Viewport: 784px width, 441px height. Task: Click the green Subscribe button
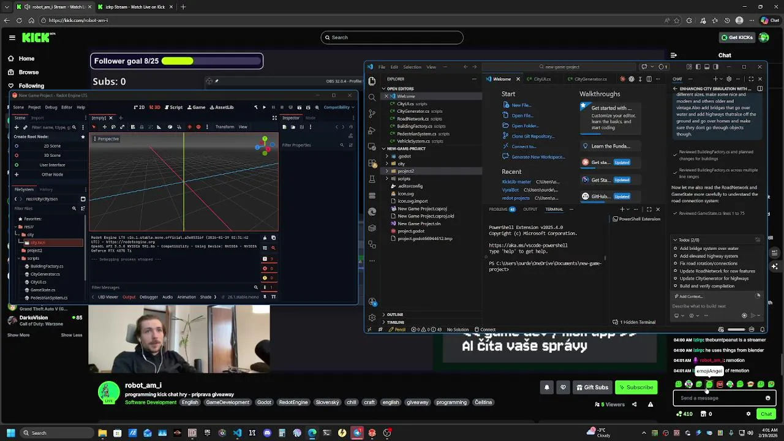tap(636, 387)
